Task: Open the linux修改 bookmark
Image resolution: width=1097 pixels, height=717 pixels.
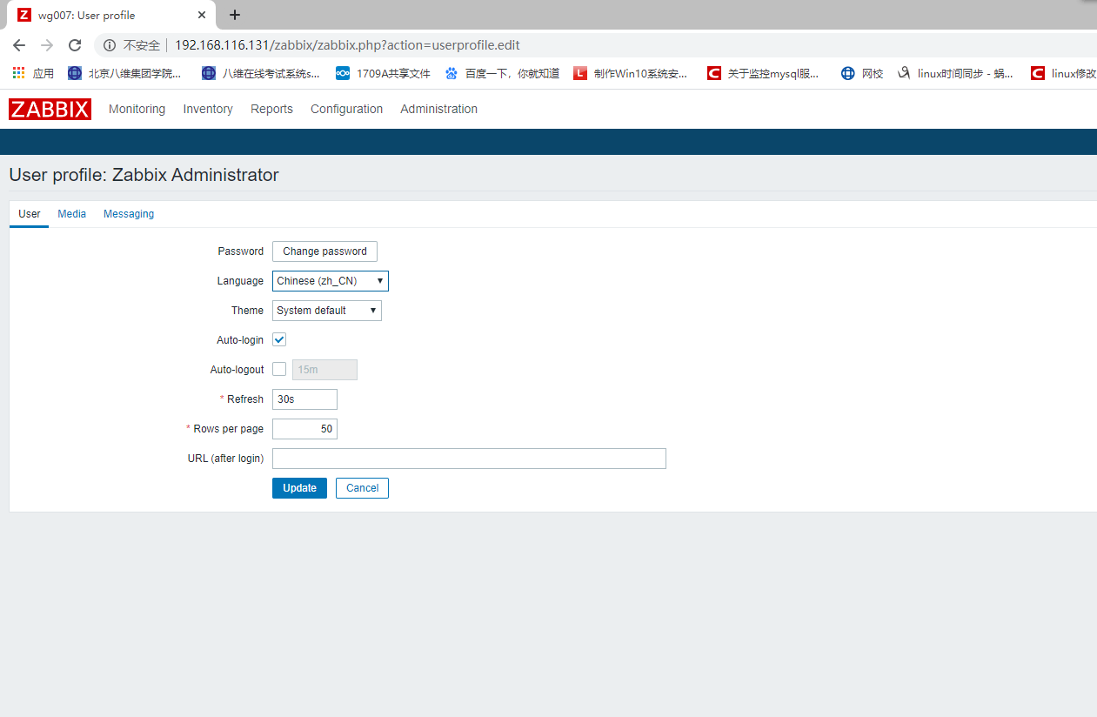Action: tap(1063, 74)
